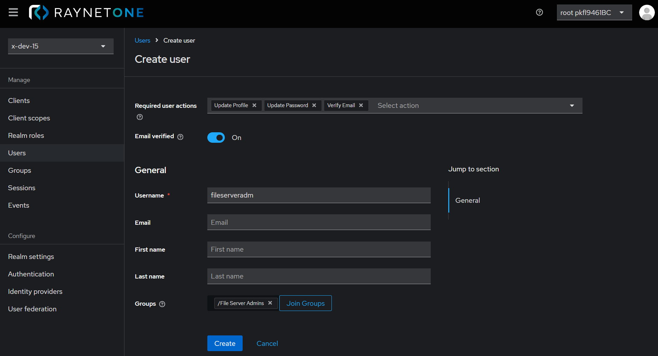Image resolution: width=658 pixels, height=356 pixels.
Task: Select Realm roles in the sidebar
Action: tap(26, 135)
